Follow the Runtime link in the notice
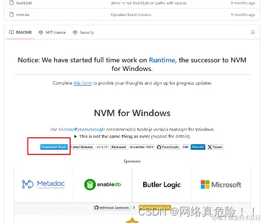 point(162,60)
